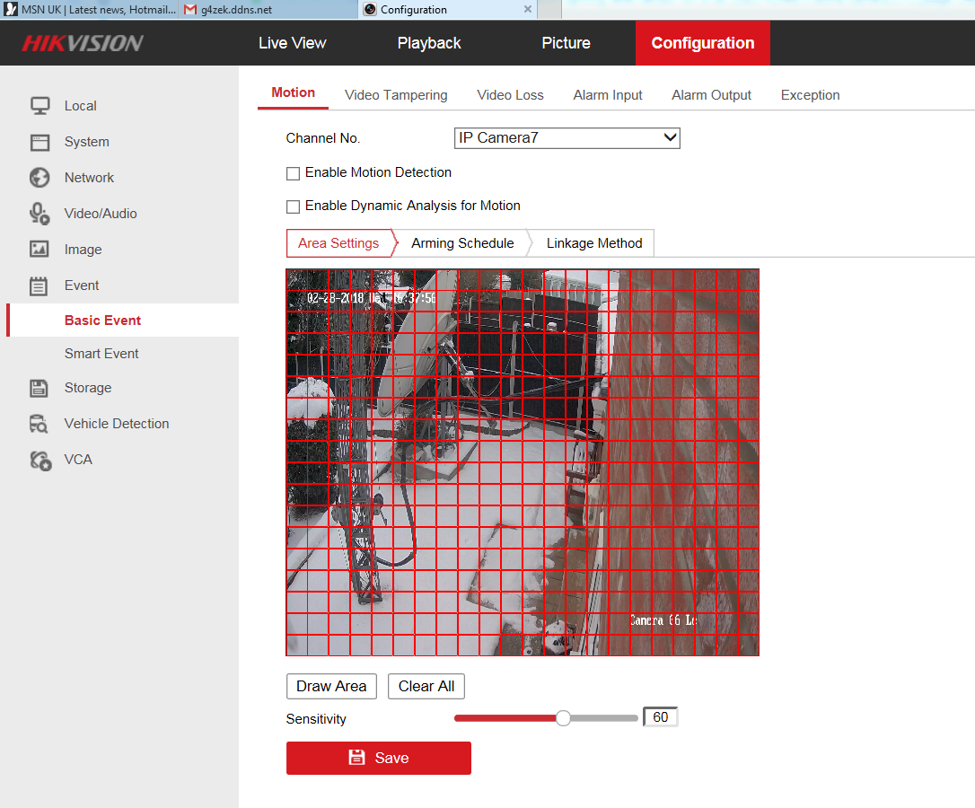975x808 pixels.
Task: Click the Sensitivity slider handle
Action: [x=563, y=718]
